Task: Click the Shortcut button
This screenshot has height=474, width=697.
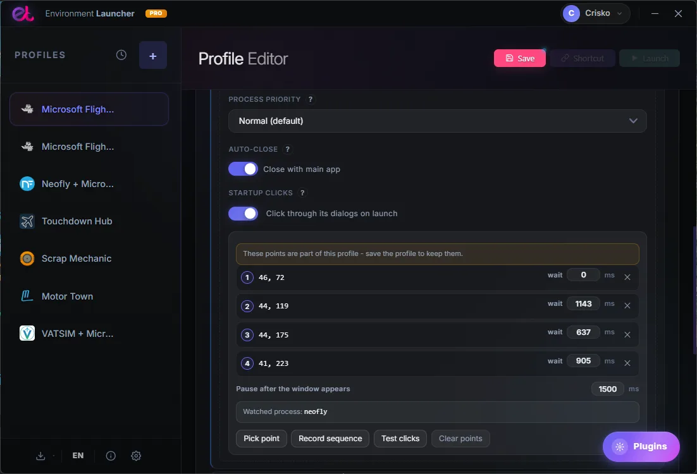Action: coord(583,58)
